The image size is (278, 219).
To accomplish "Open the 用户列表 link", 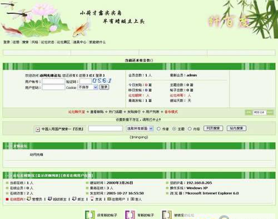I will tap(152, 112).
